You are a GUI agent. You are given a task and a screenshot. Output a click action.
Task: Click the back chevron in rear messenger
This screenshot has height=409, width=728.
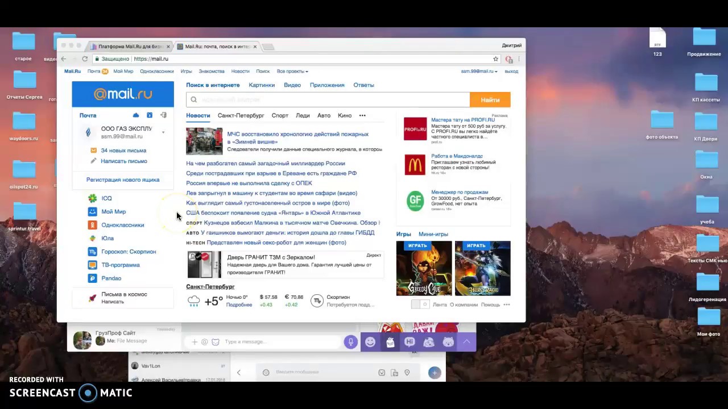[239, 373]
